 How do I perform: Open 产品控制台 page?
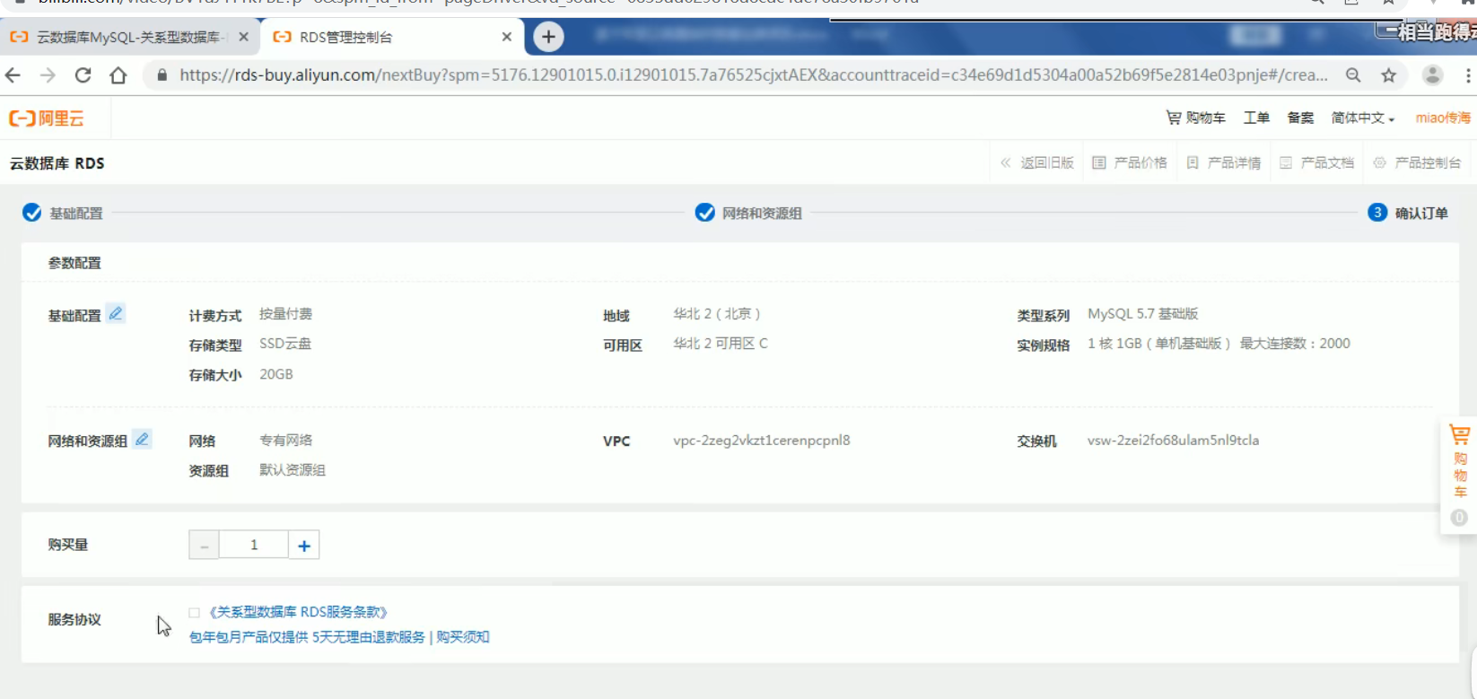pos(1418,162)
